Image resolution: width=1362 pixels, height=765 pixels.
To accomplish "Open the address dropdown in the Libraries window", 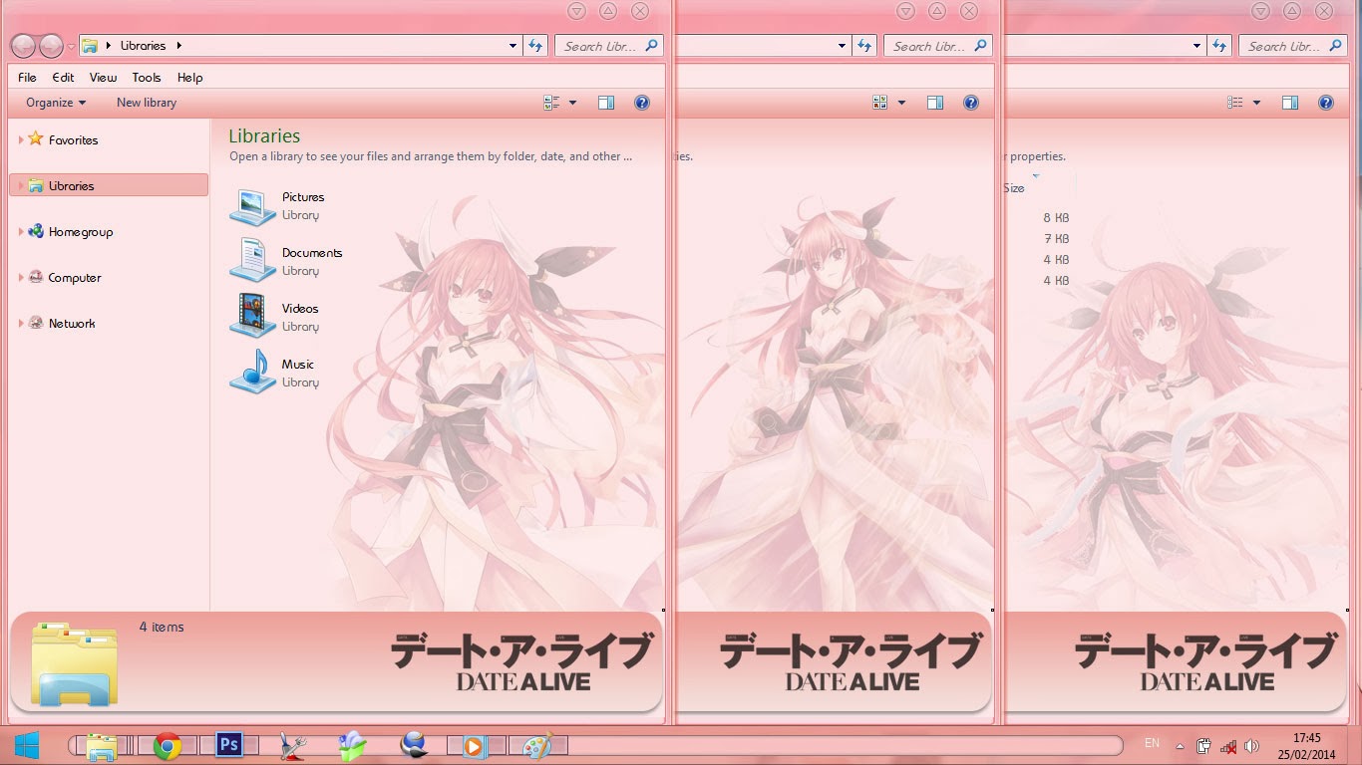I will [x=513, y=46].
